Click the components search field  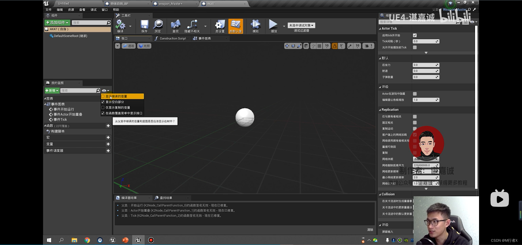point(91,23)
